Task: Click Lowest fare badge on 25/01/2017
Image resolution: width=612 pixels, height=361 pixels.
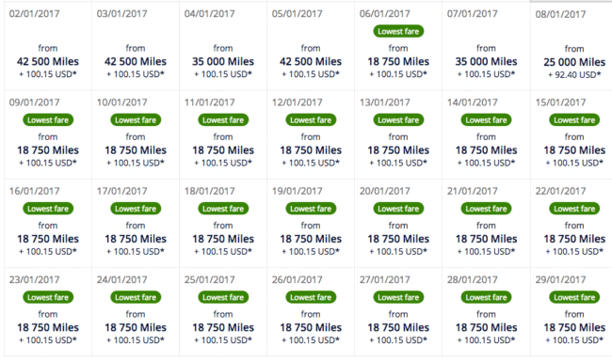Action: coord(223,297)
